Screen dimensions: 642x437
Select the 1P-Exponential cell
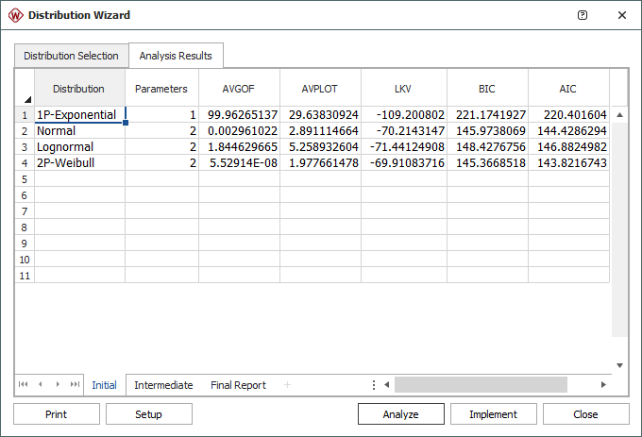click(79, 114)
